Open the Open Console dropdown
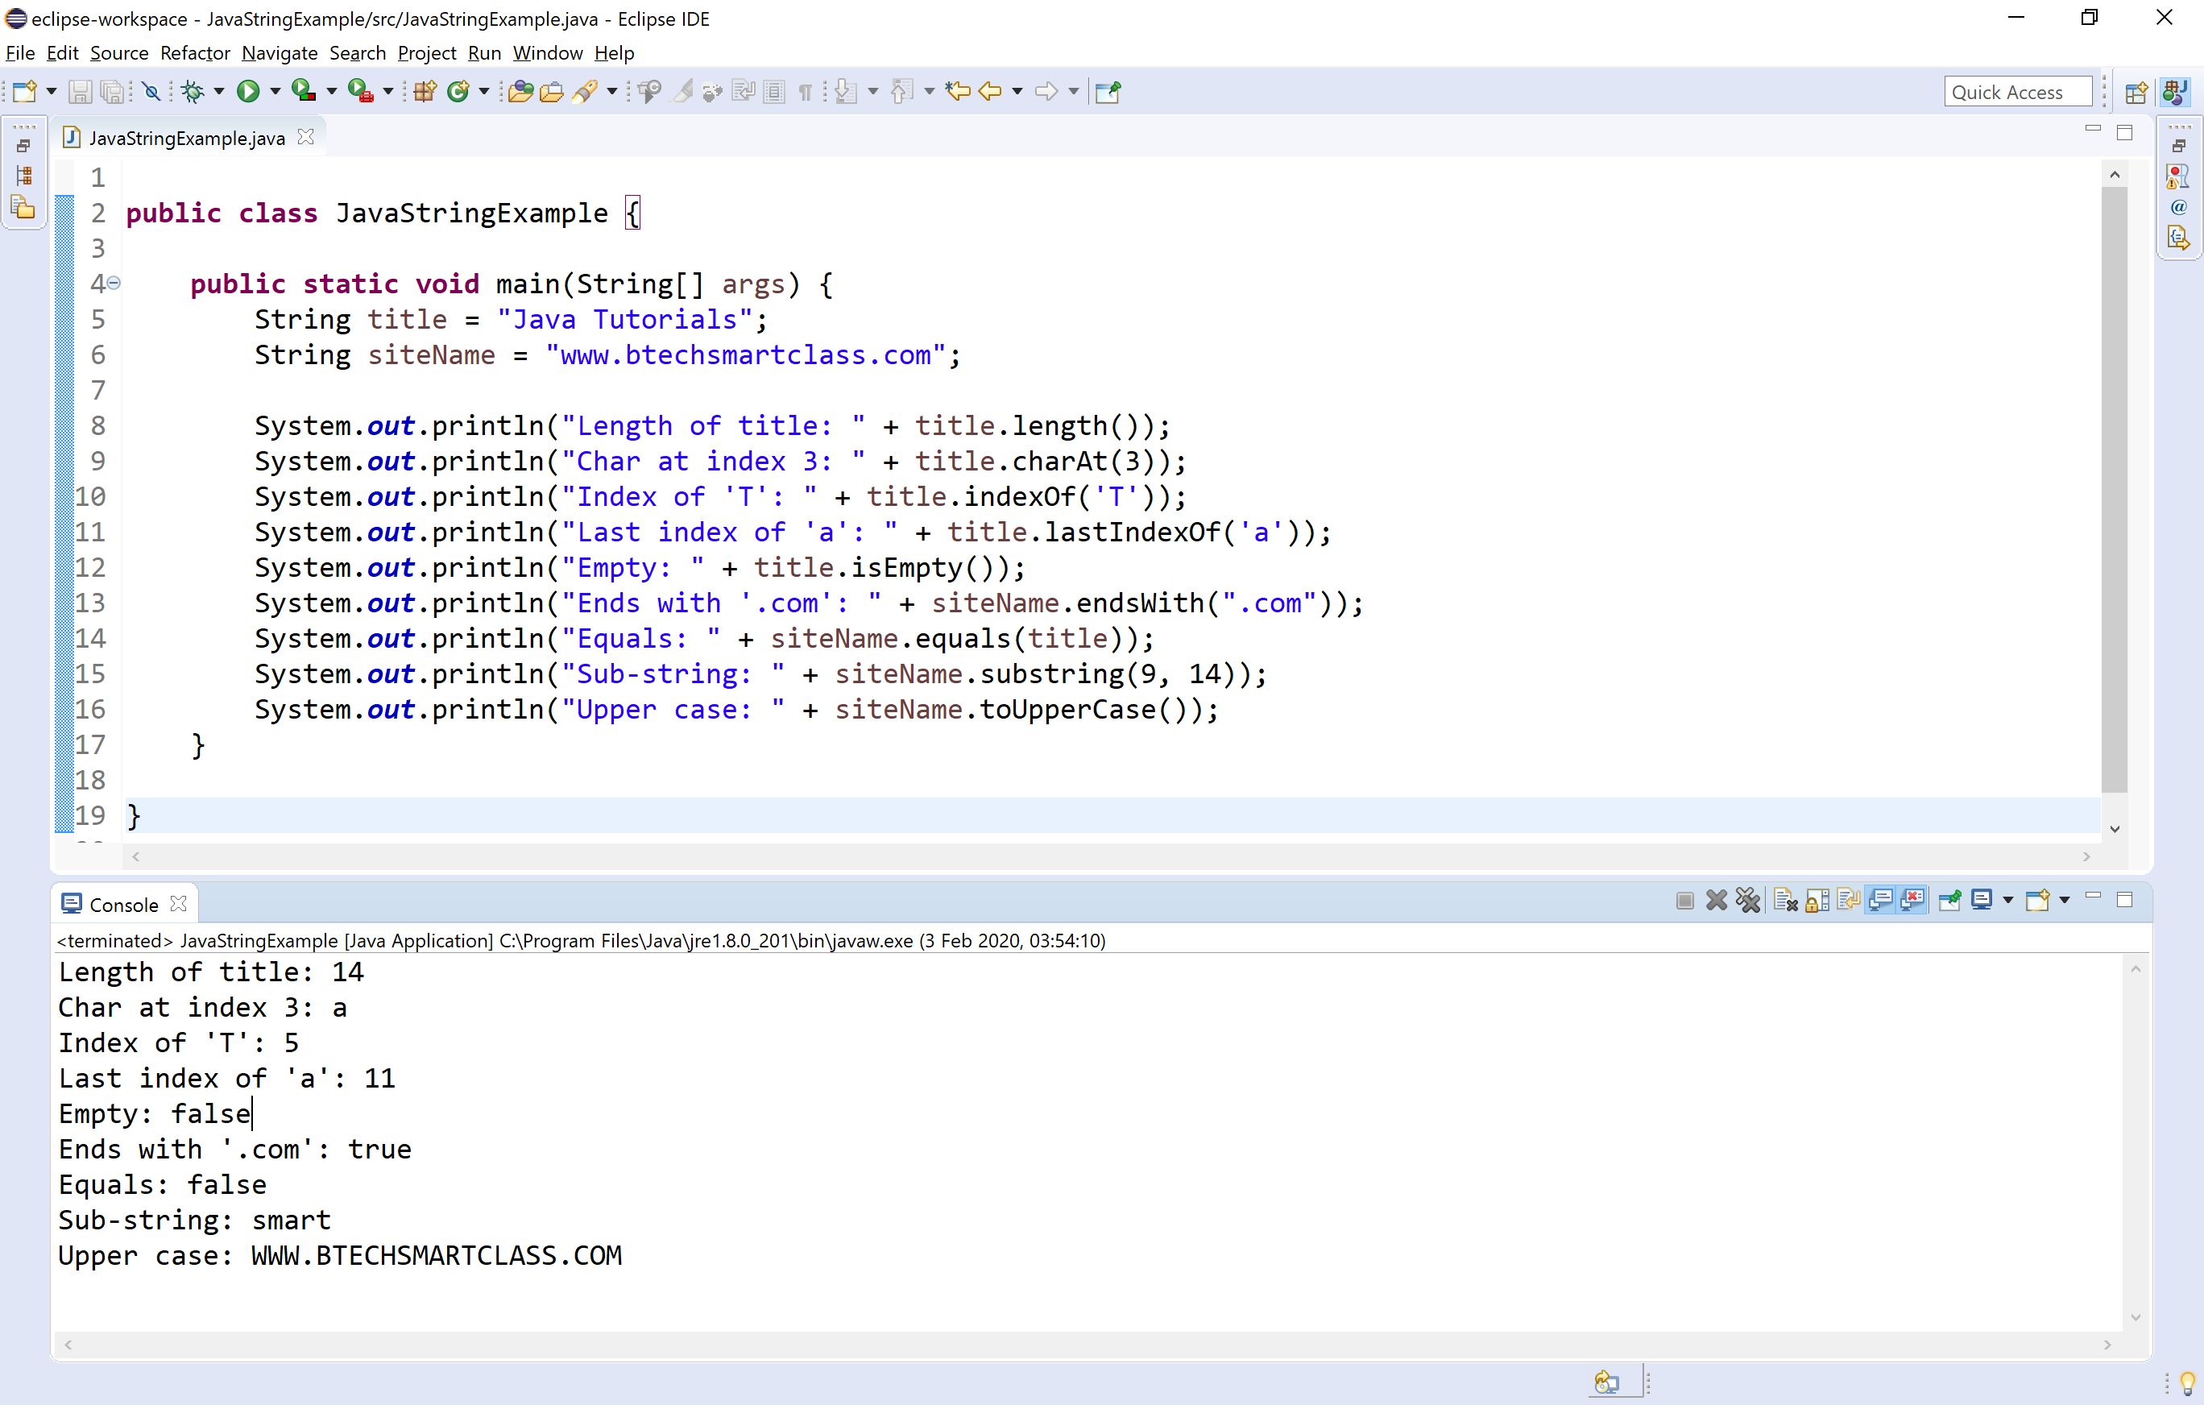Screen dimensions: 2204x1405 pos(2065,900)
